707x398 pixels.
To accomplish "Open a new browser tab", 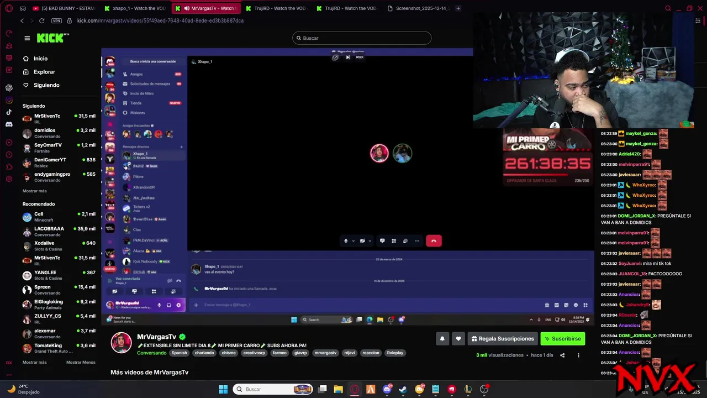I will coord(458,8).
